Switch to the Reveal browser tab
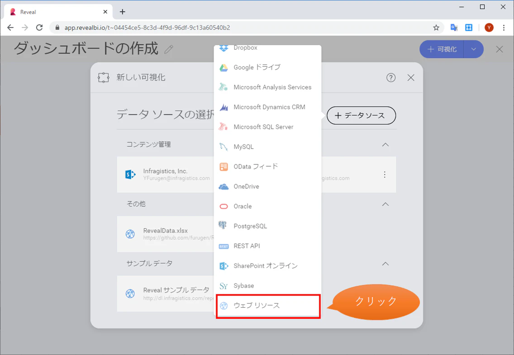Screen dimensions: 514x355 [x=58, y=12]
